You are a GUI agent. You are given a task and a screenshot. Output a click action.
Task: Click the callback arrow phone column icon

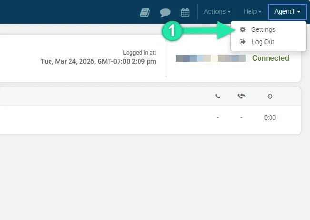point(241,96)
